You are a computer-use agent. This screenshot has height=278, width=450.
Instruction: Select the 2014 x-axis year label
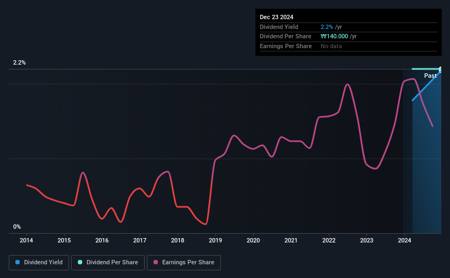26,240
